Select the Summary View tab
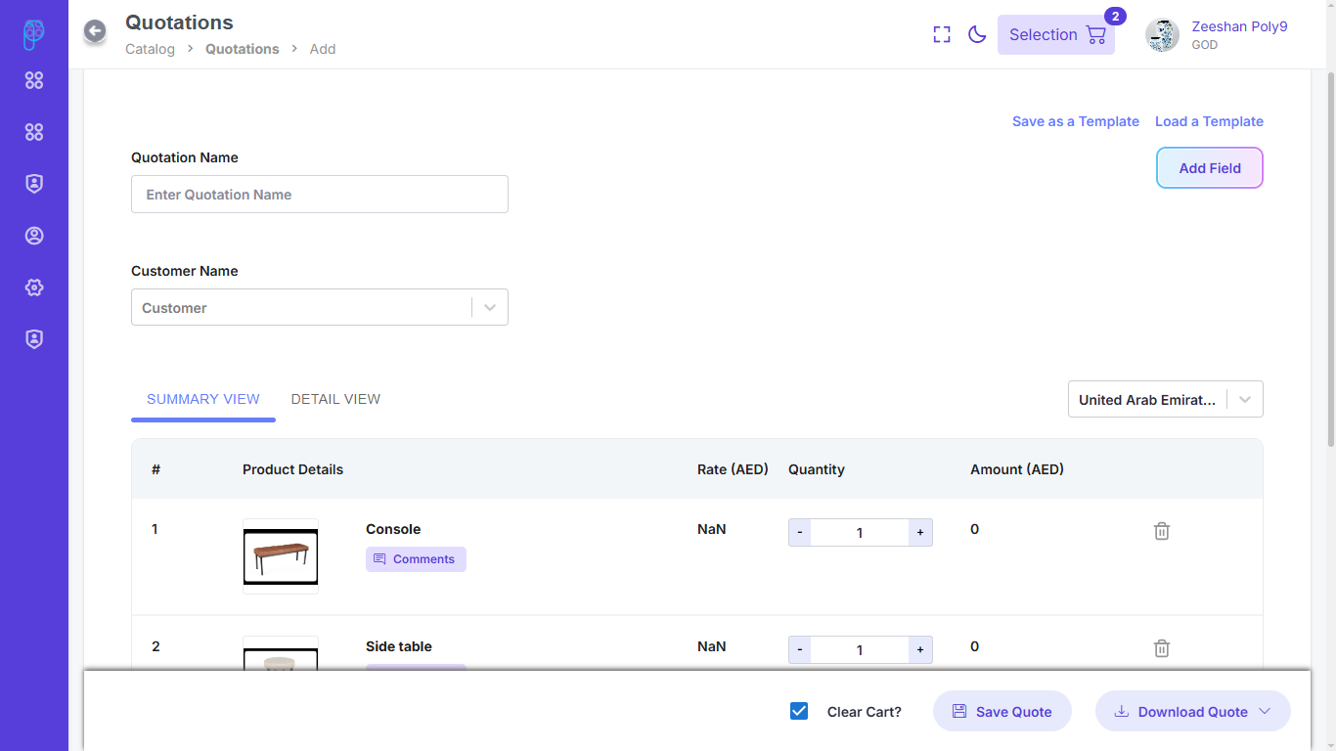This screenshot has width=1336, height=751. tap(203, 399)
